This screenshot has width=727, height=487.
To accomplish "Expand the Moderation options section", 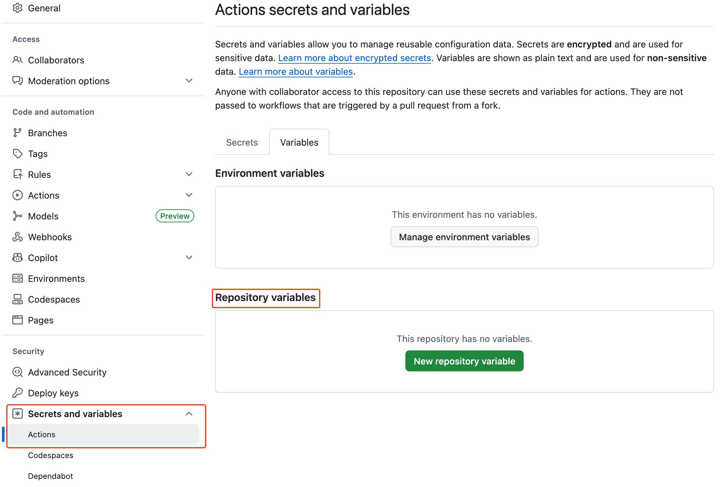I will coord(189,81).
